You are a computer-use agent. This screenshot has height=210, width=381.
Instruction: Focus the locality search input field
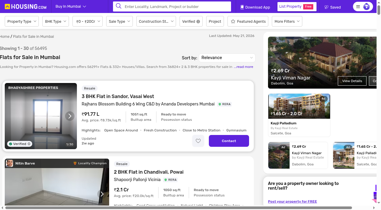click(x=176, y=6)
